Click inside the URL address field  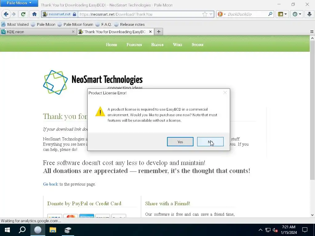[x=140, y=14]
